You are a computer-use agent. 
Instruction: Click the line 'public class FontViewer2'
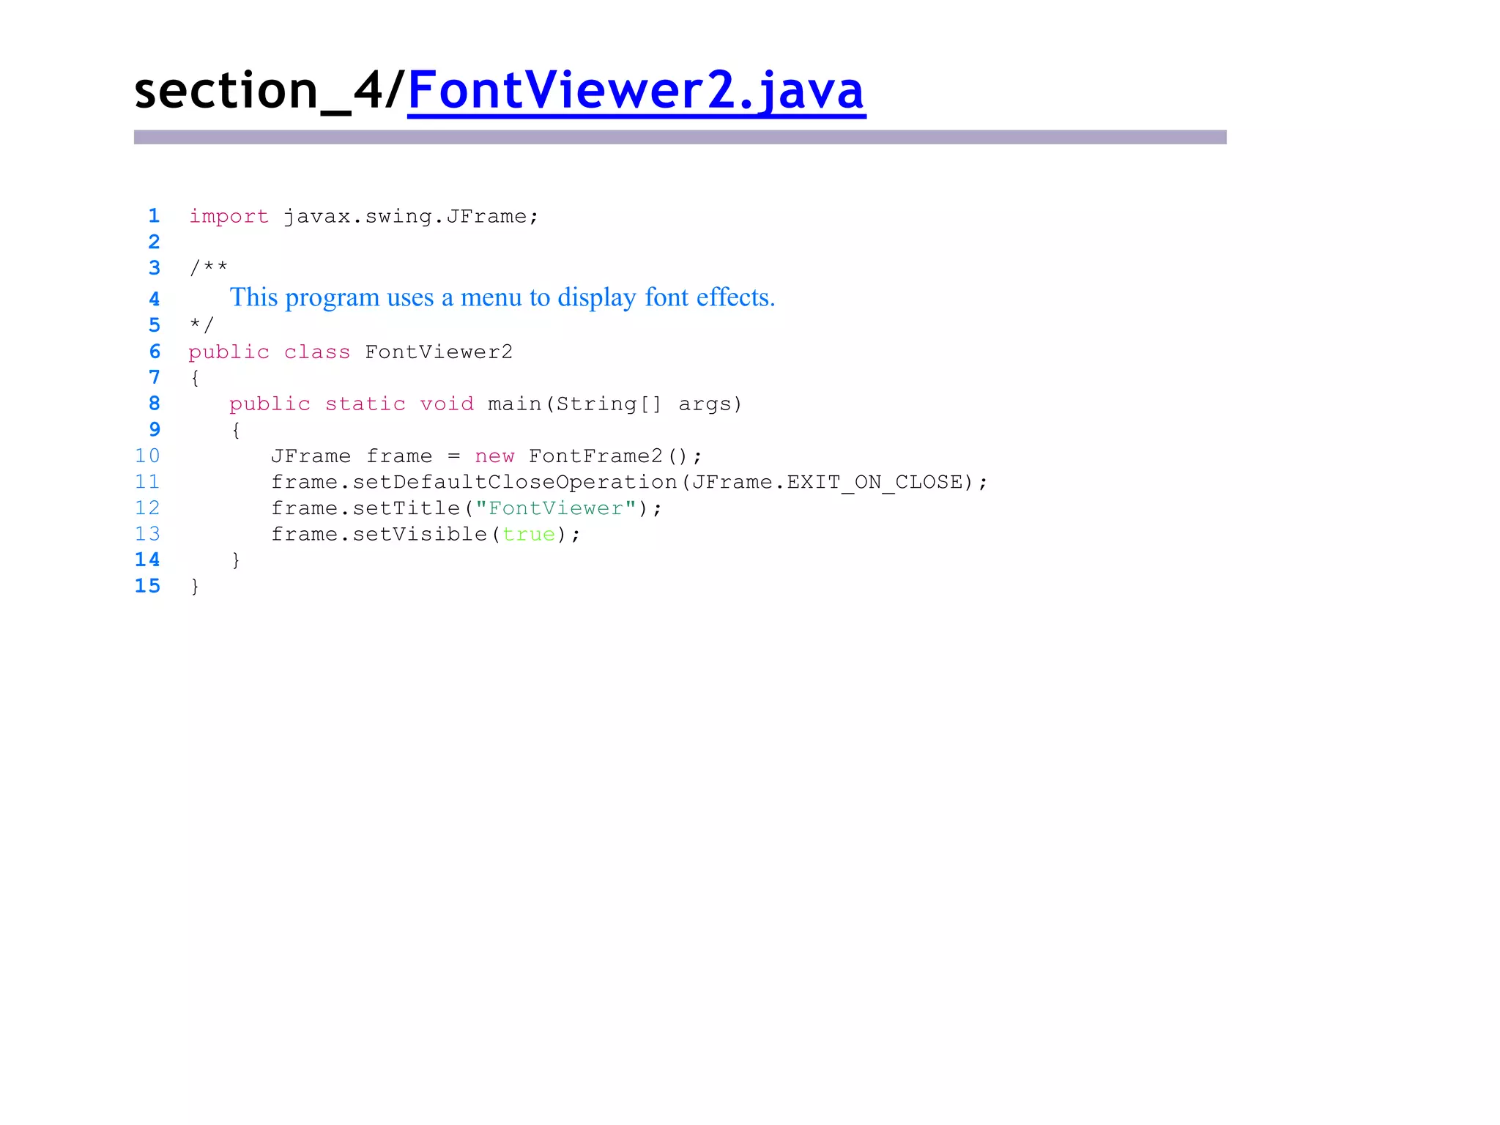(x=351, y=352)
